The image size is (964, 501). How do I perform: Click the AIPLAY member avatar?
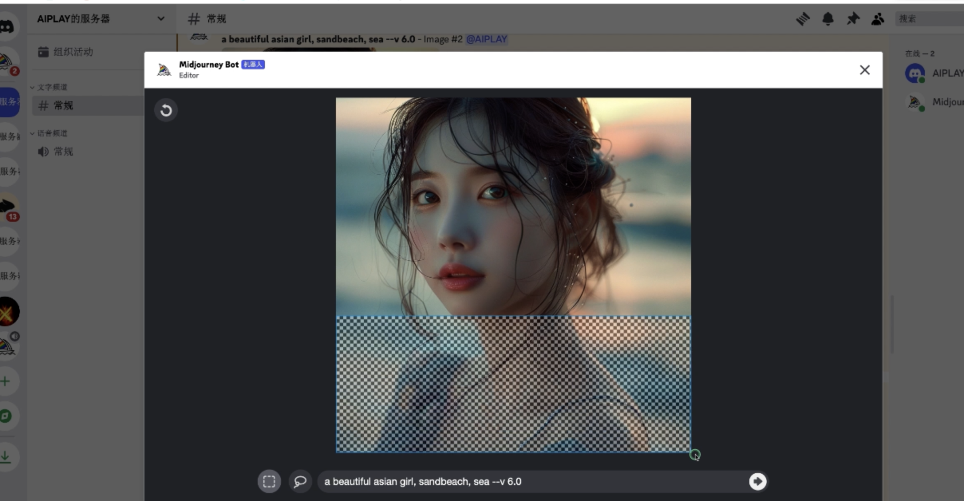pos(915,73)
